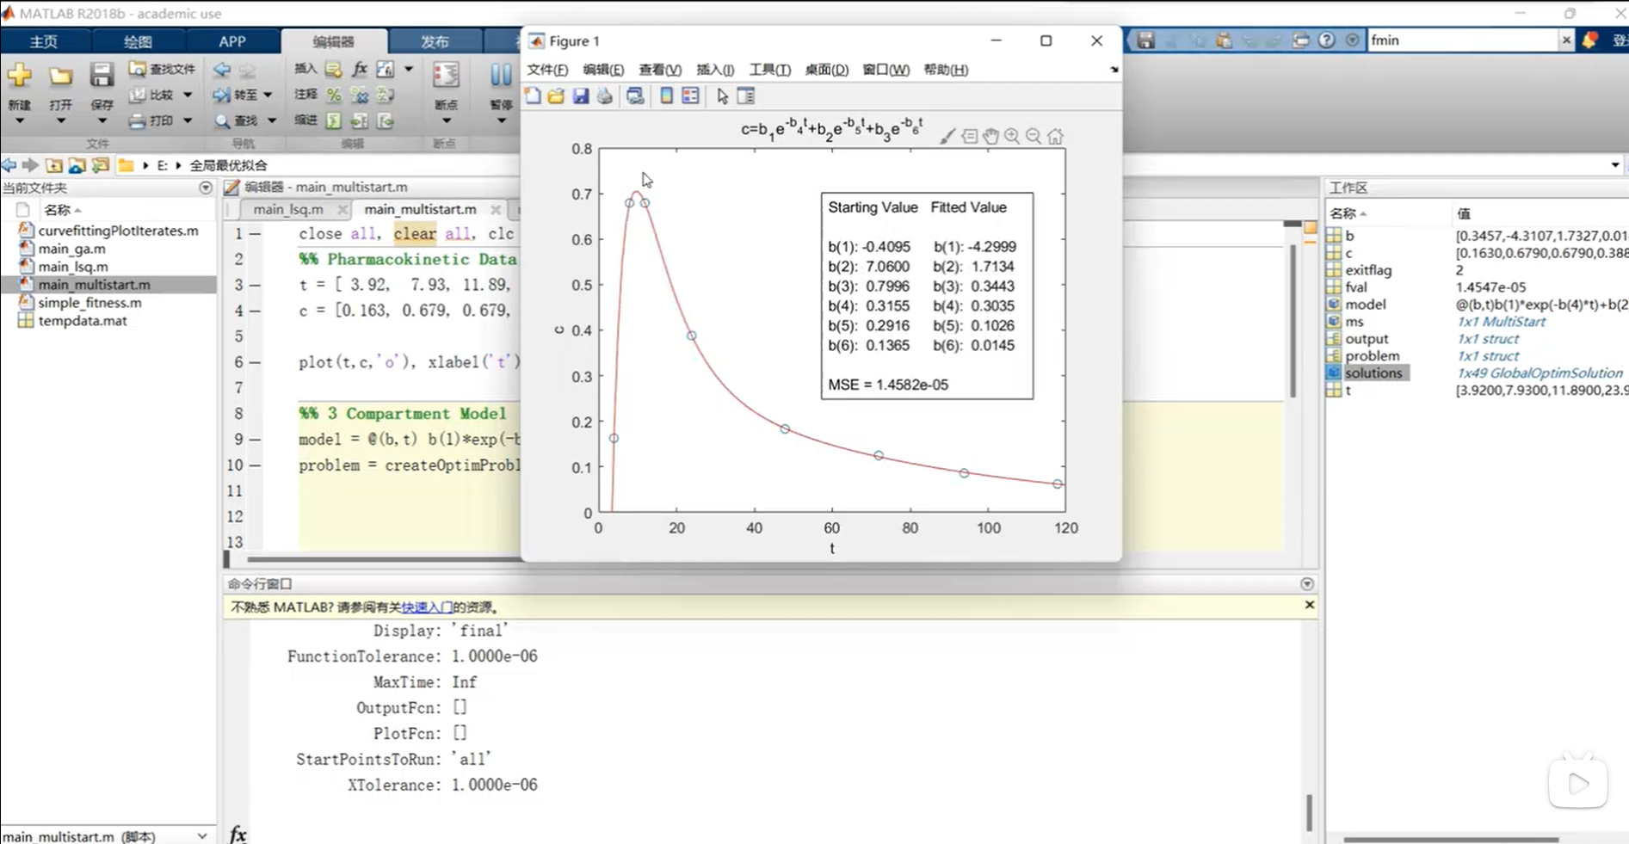Switch to the main_lsq.m editor tab
The height and width of the screenshot is (844, 1629).
click(288, 209)
